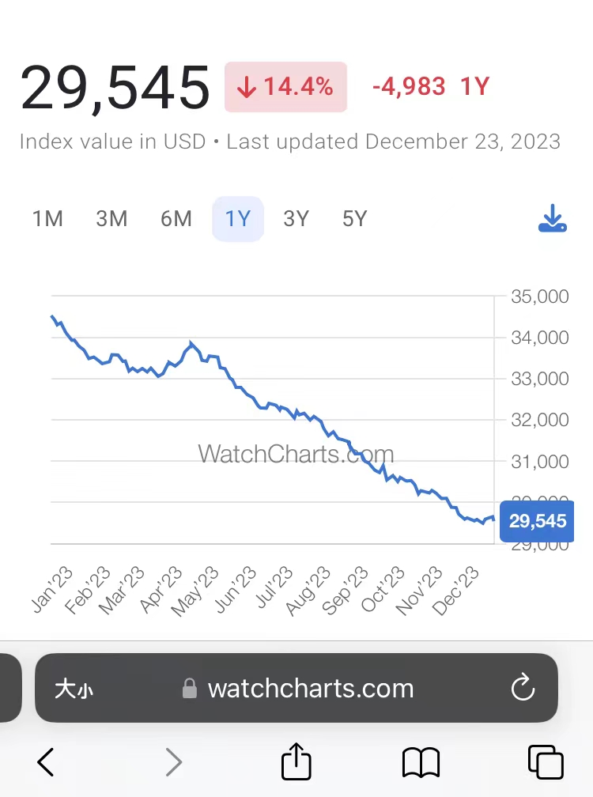
Task: Open the page text size menu
Action: (74, 689)
